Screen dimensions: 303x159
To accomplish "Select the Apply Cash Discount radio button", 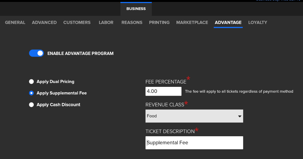I will click(31, 105).
